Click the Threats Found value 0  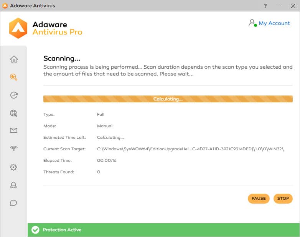99,172
